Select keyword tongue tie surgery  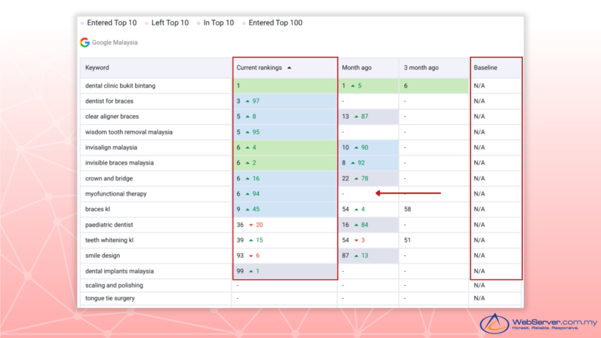pos(110,298)
